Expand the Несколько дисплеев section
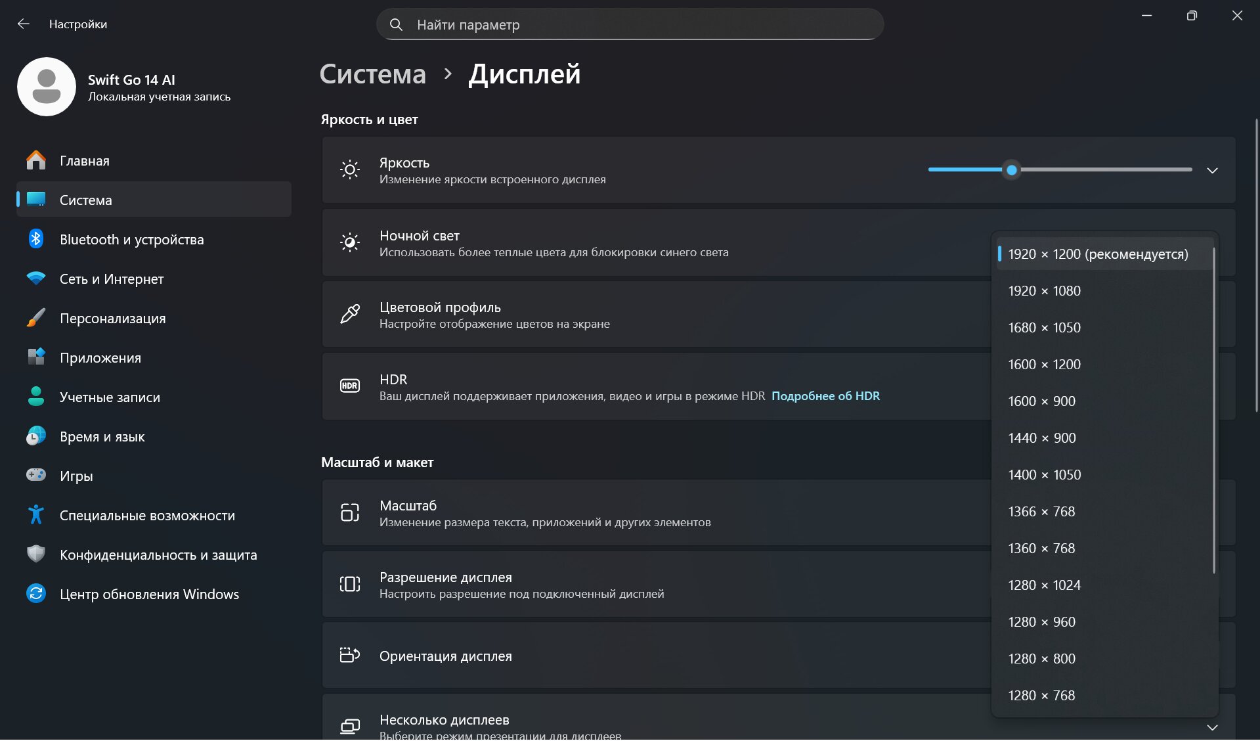 click(x=1212, y=727)
